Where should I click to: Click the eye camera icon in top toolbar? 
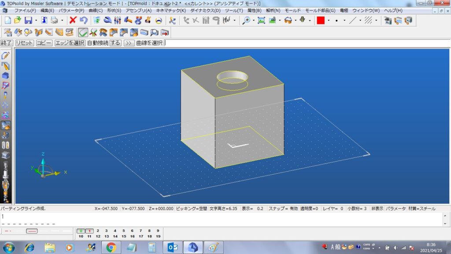coord(388,20)
